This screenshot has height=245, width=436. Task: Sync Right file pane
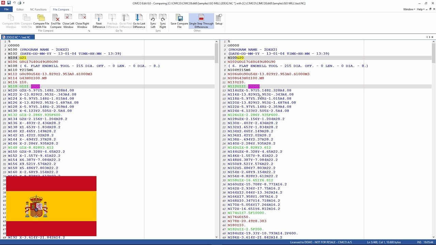[163, 21]
